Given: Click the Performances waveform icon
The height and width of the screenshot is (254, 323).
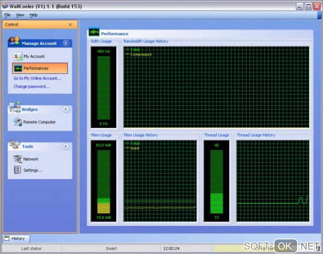Looking at the screenshot, I should [18, 68].
